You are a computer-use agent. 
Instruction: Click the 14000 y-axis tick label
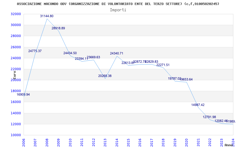tap(16, 113)
